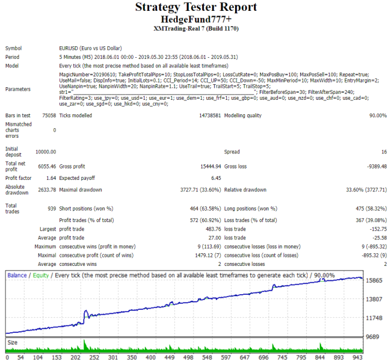Click the Size label in the volume panel

pyautogui.click(x=13, y=342)
